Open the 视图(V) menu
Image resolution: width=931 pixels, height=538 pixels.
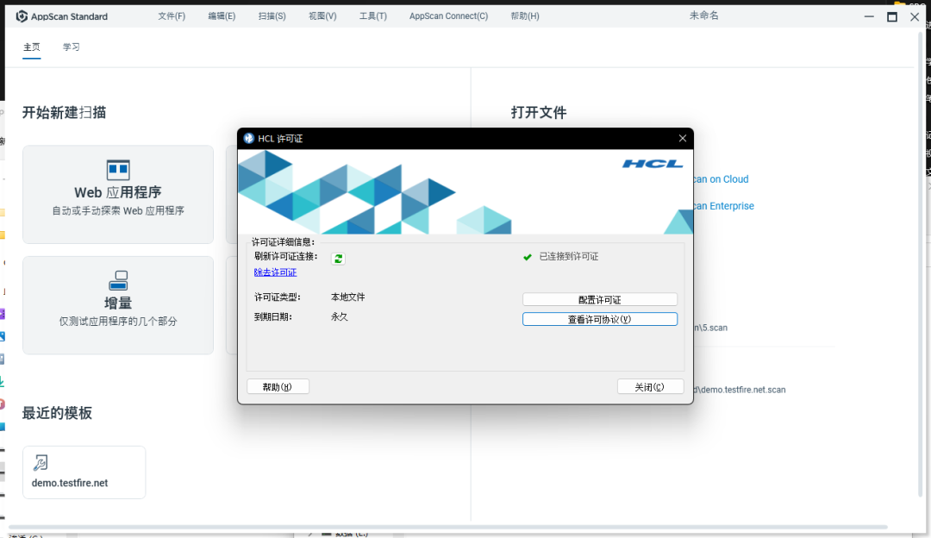point(322,16)
